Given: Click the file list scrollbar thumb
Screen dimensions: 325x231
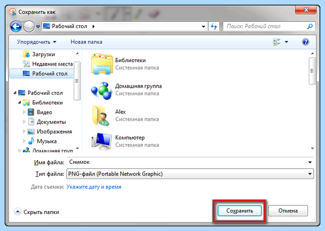Looking at the screenshot, I should pyautogui.click(x=312, y=71).
